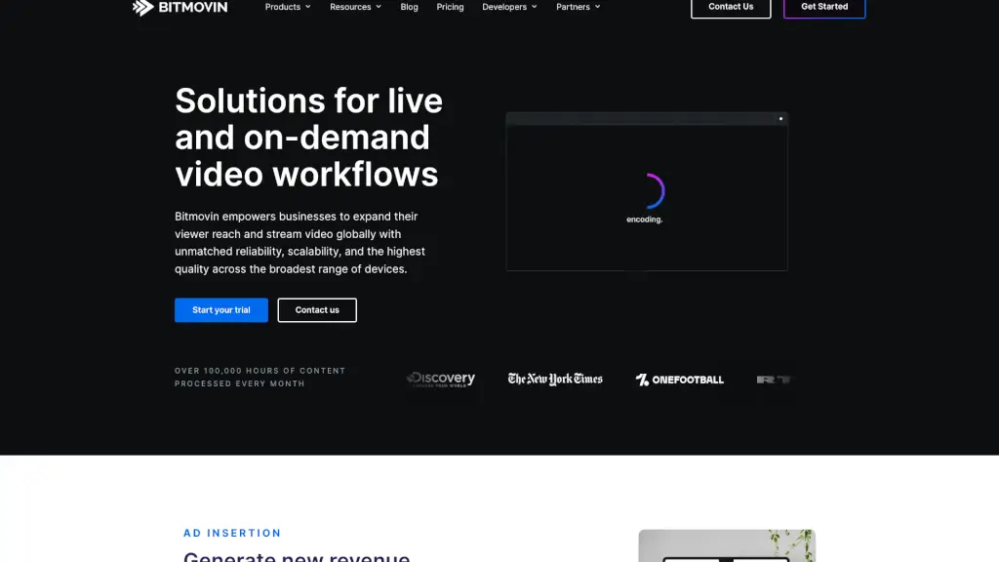Viewport: 999px width, 562px height.
Task: Open the Partners dropdown in navigation
Action: pyautogui.click(x=578, y=7)
